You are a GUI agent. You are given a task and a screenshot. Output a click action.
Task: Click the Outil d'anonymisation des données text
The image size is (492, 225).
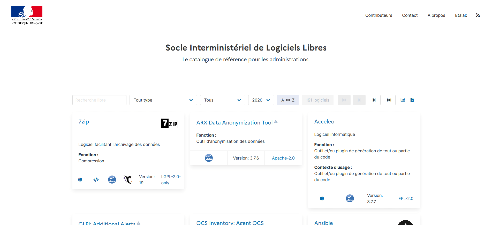coord(230,141)
